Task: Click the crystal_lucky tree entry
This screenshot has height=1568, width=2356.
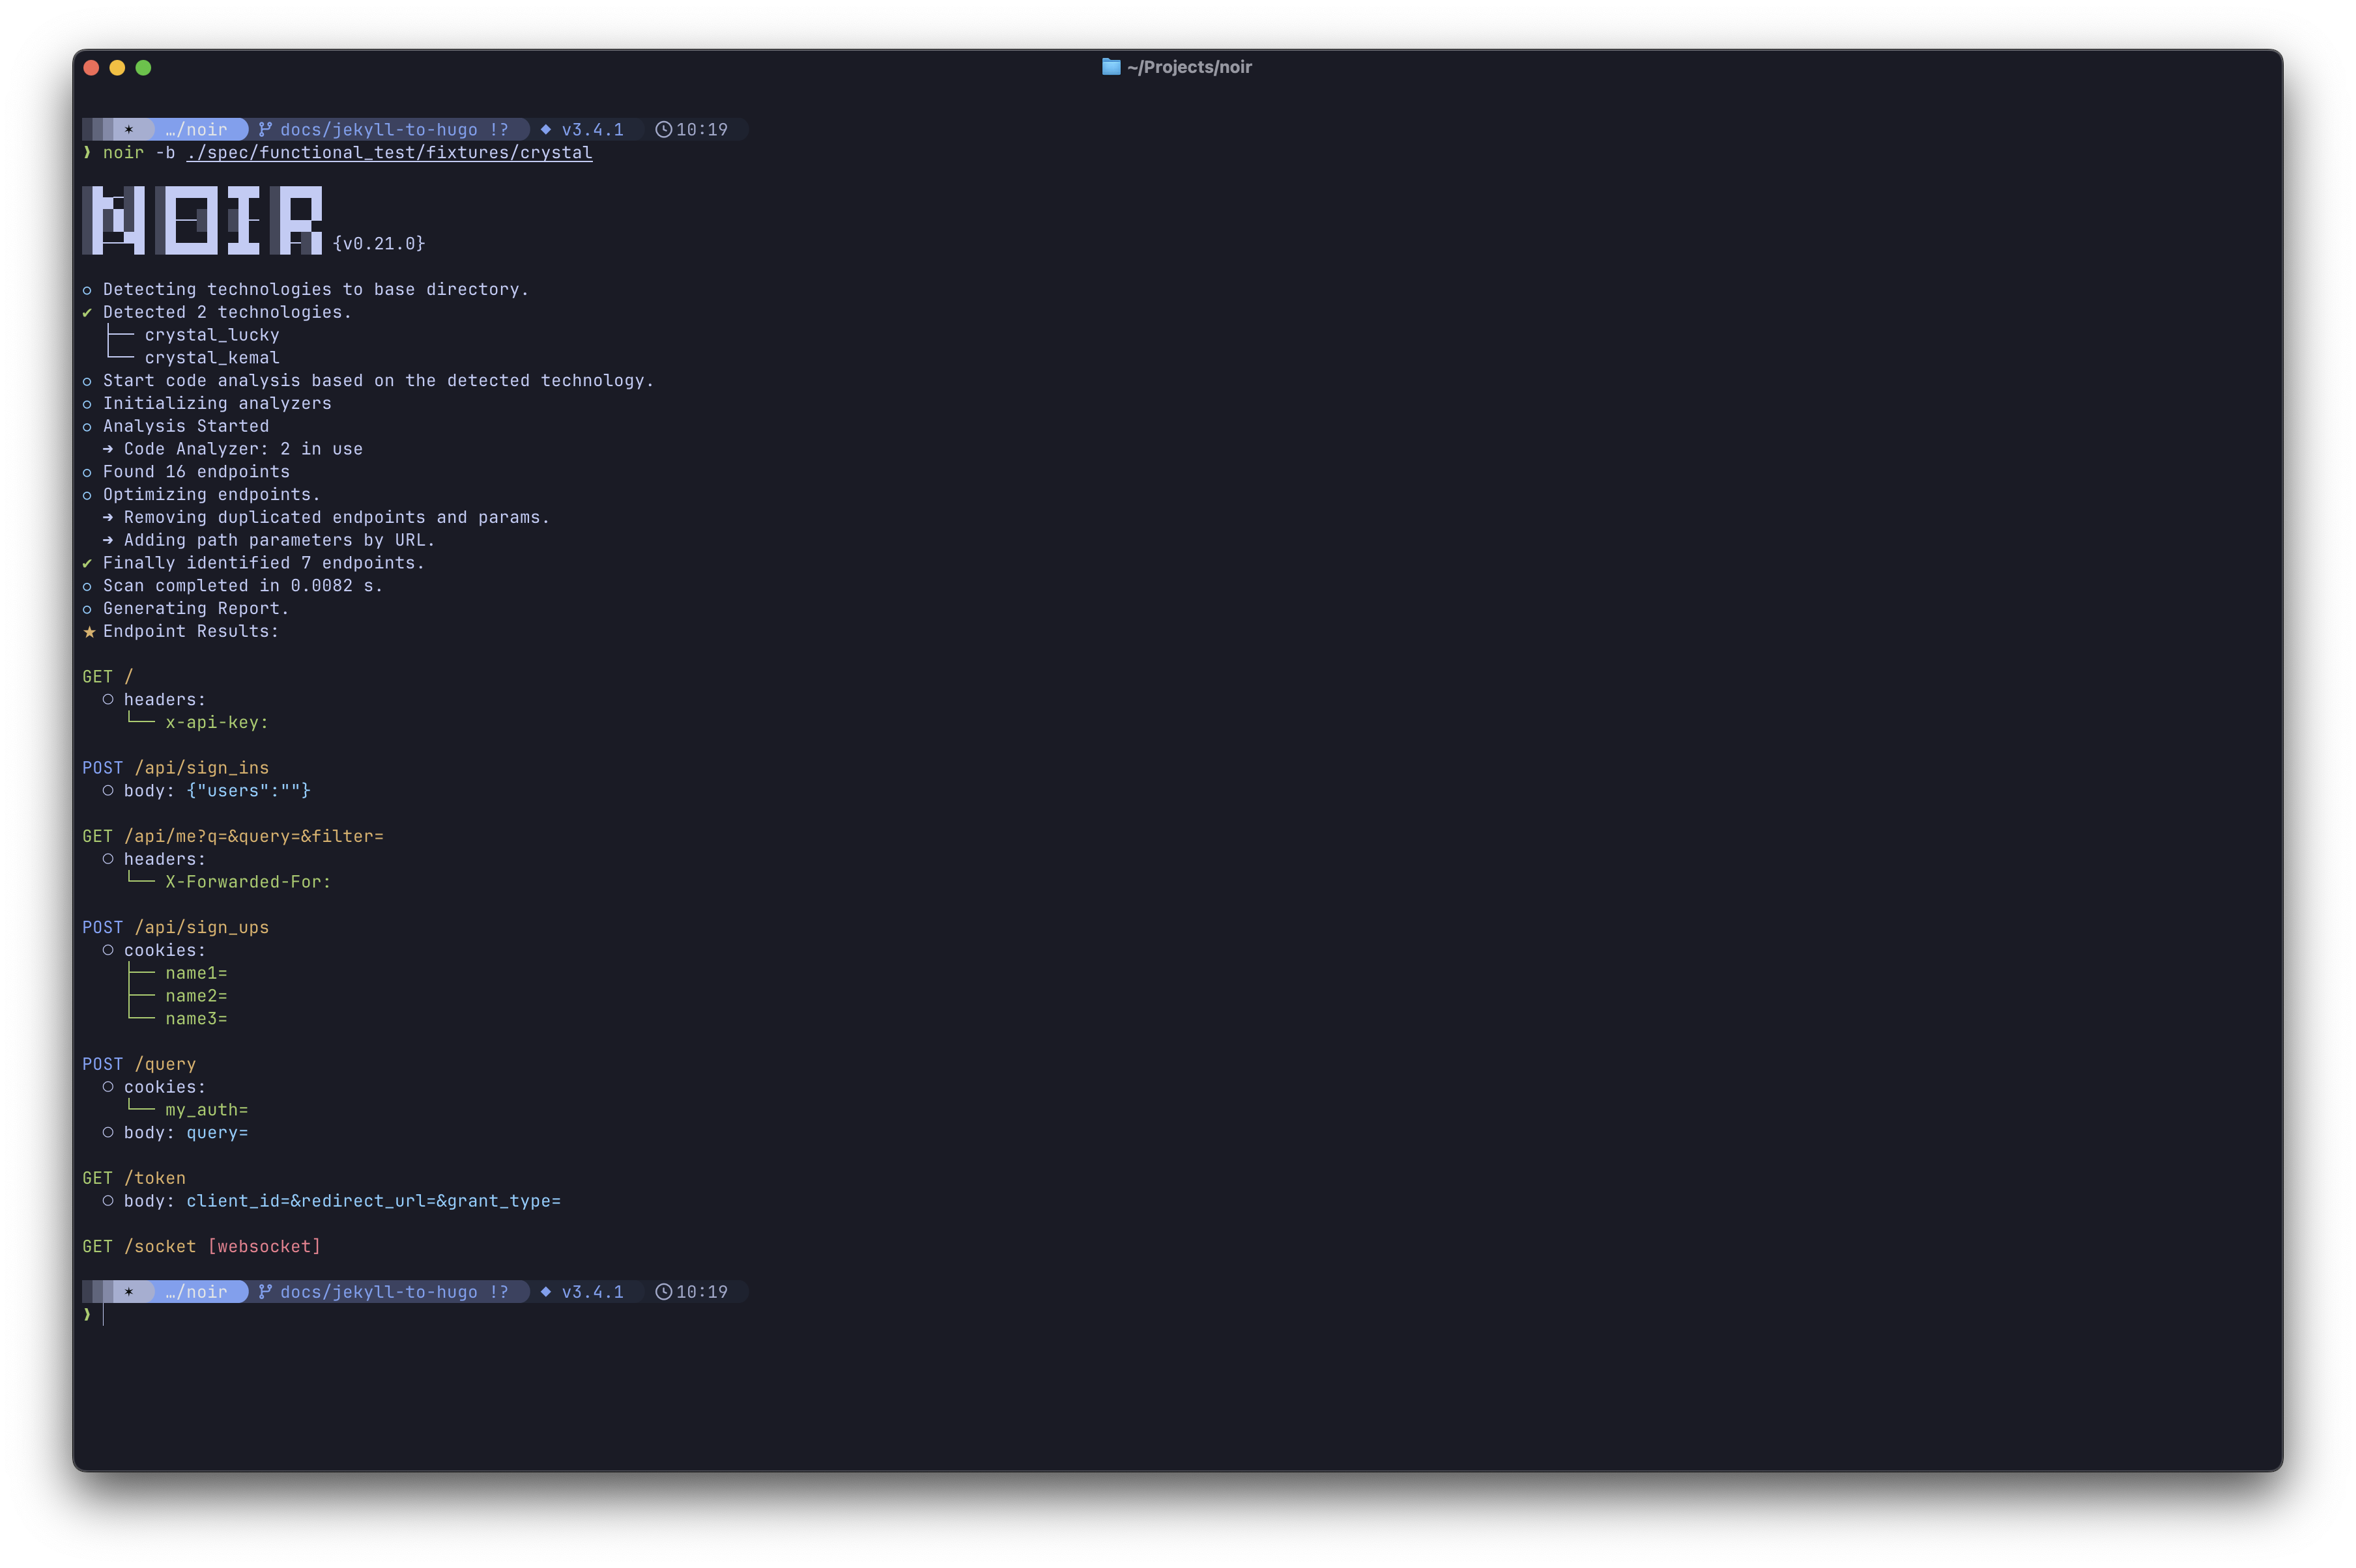Action: click(x=212, y=335)
